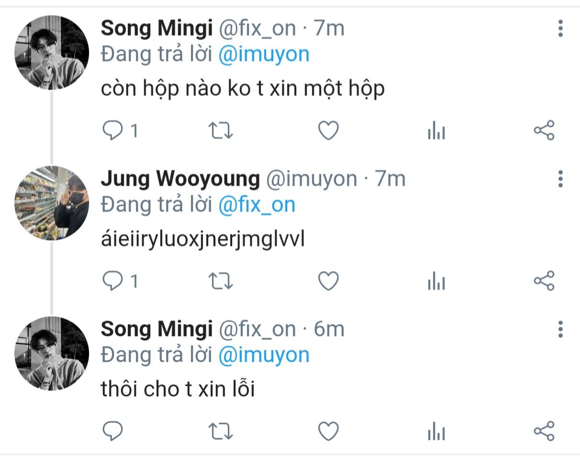Open Song Mingi's profile name on last tweet
Viewport: 580px width, 457px height.
click(x=156, y=329)
